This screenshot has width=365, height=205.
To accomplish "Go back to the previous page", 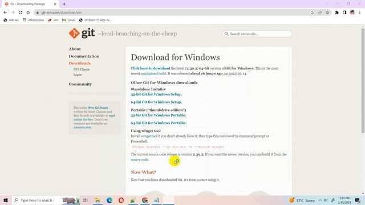I will [x=5, y=13].
